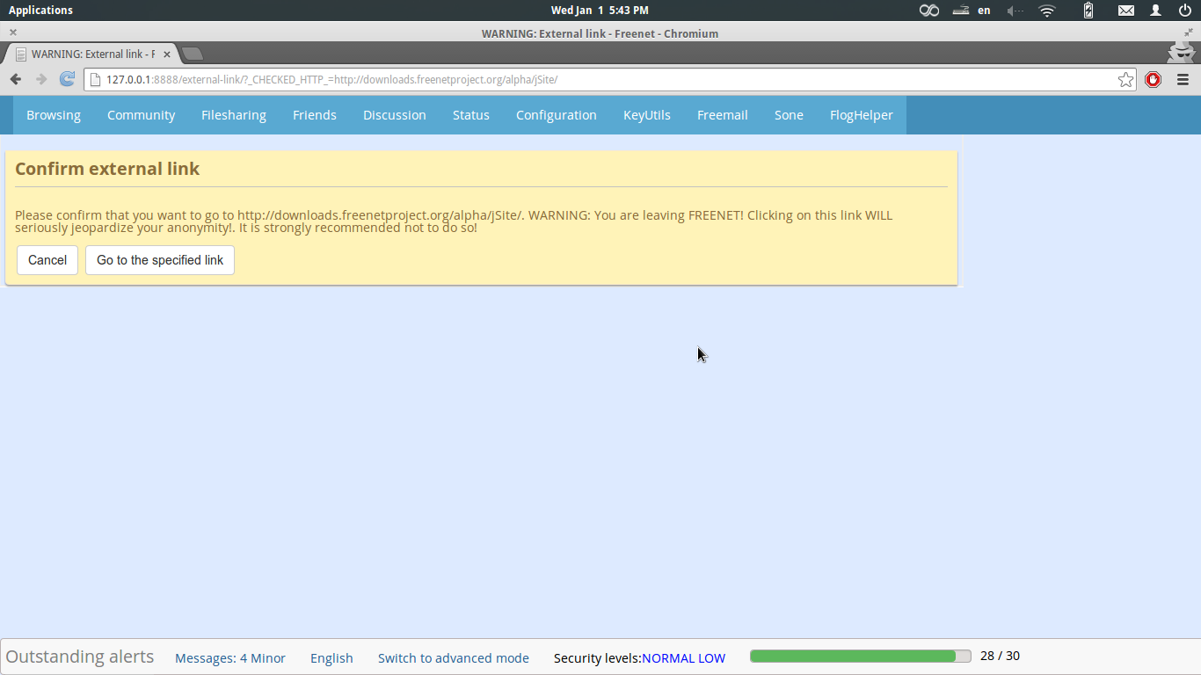
Task: Open the Status menu
Action: pos(471,115)
